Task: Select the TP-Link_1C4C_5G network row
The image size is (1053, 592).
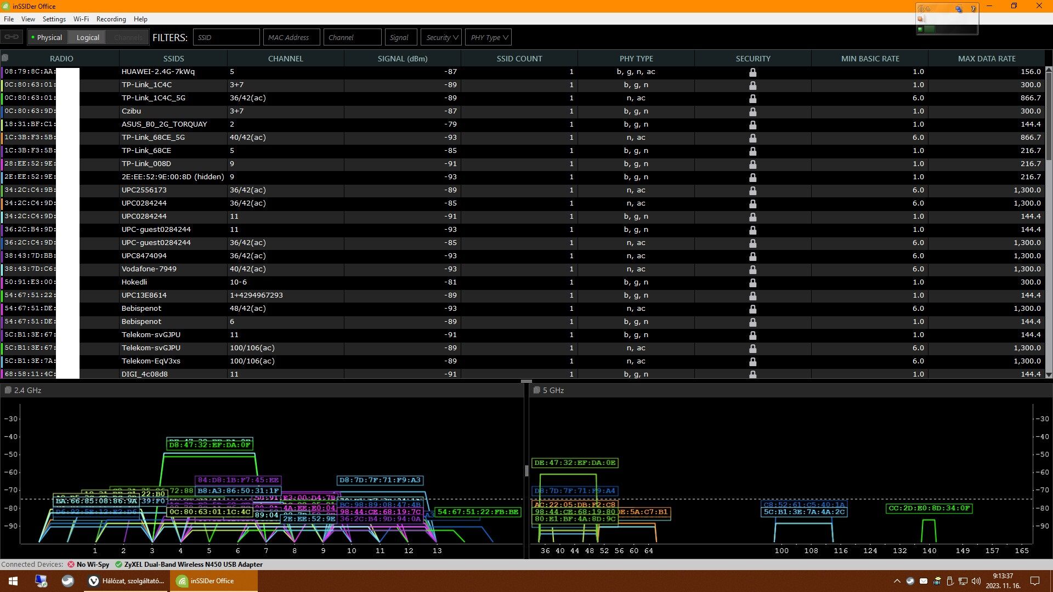Action: [x=524, y=98]
